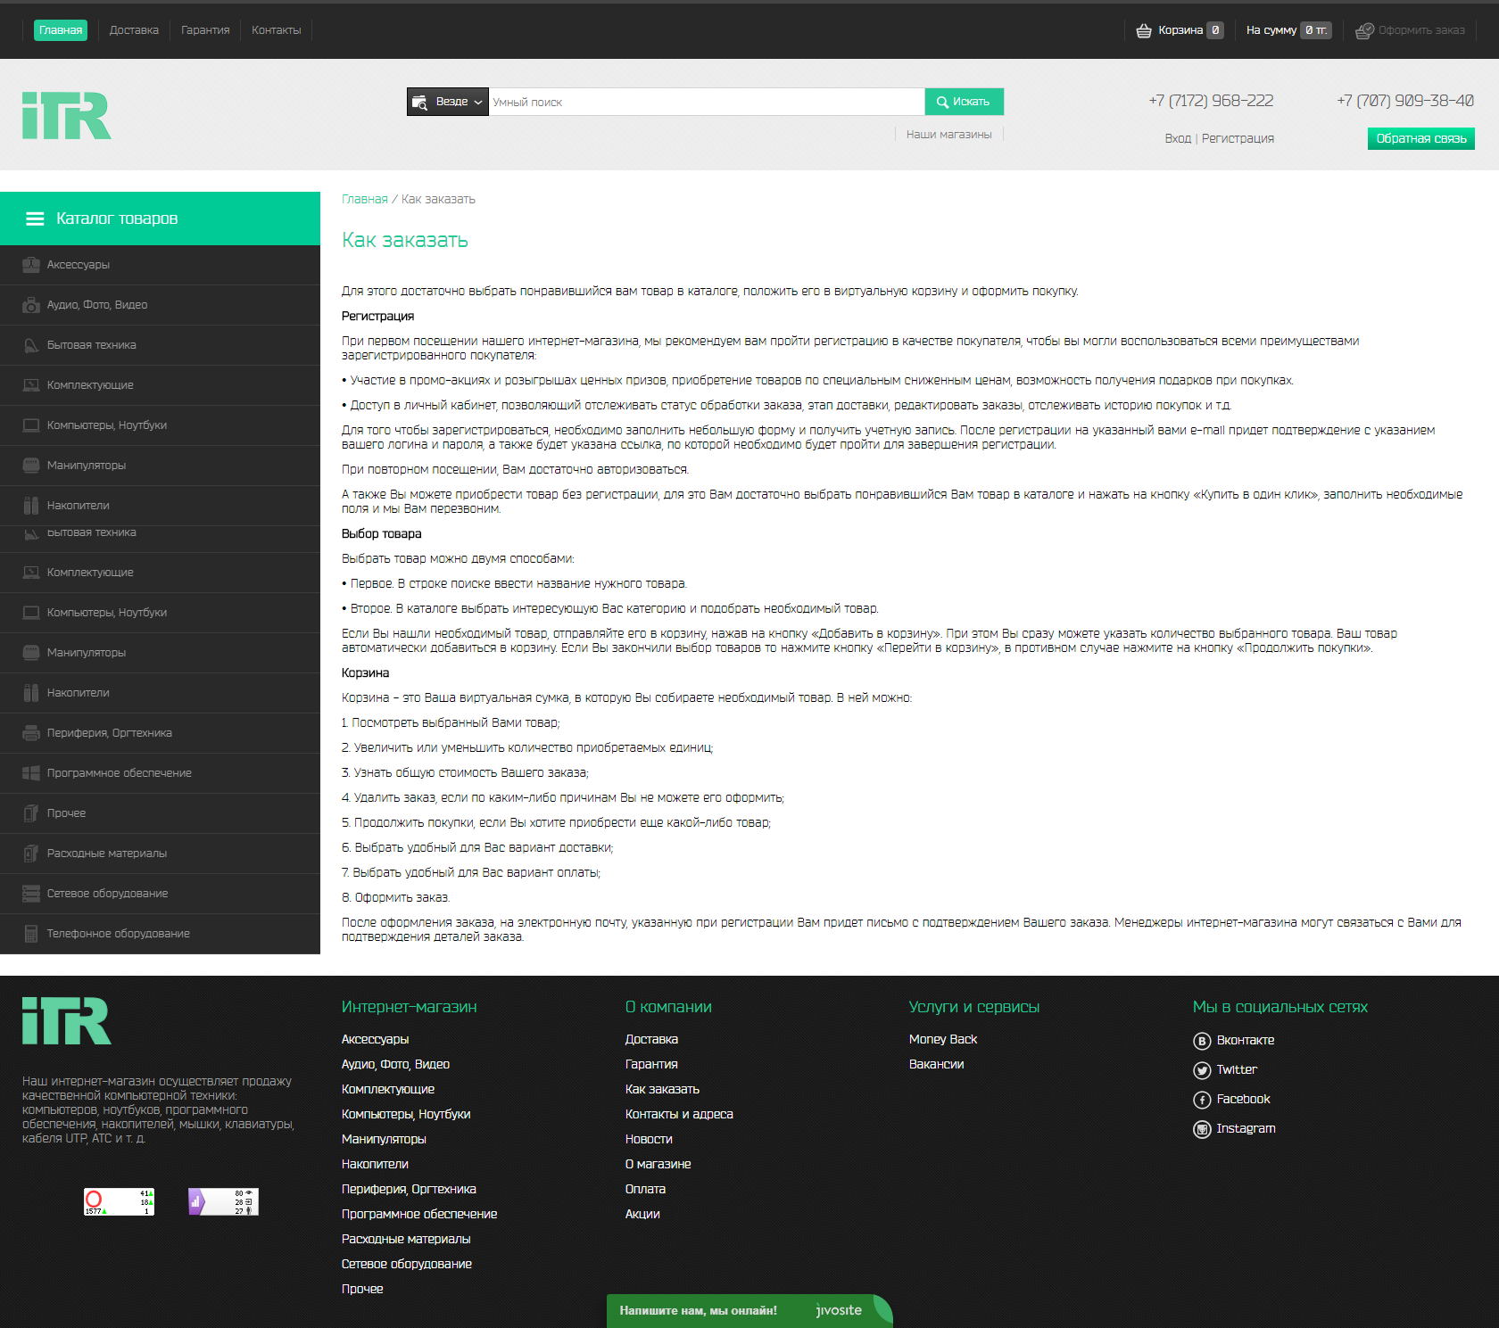Click the Регистрация link in header

tap(1238, 138)
